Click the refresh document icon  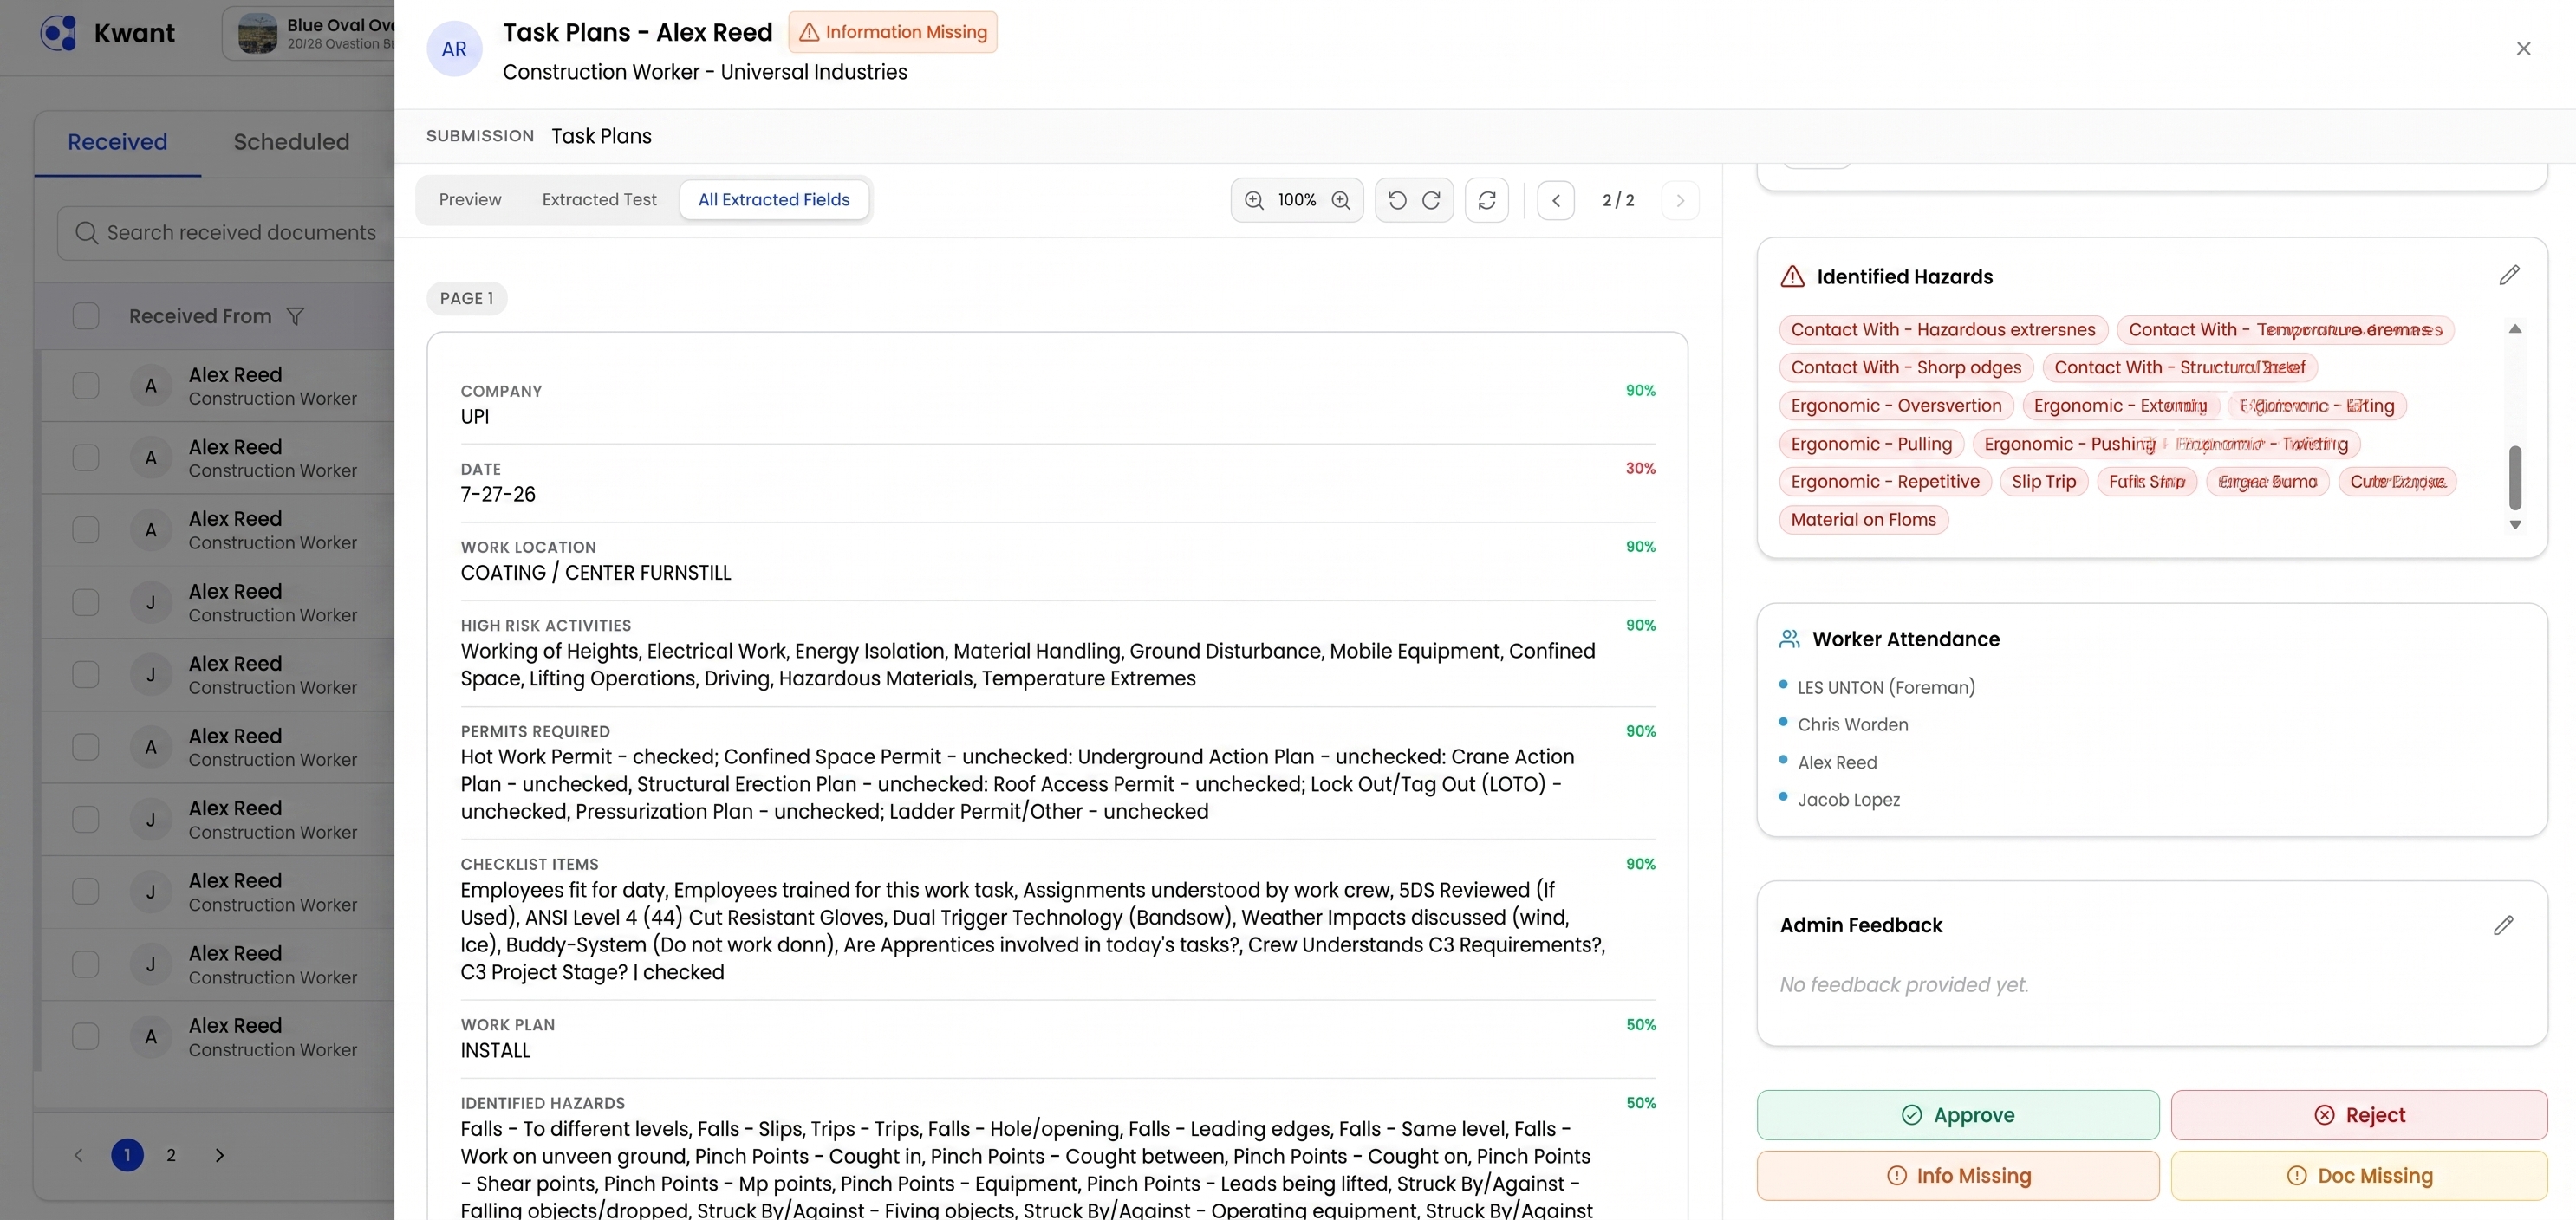(x=1487, y=200)
